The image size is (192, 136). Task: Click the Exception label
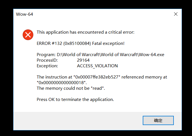47,66
